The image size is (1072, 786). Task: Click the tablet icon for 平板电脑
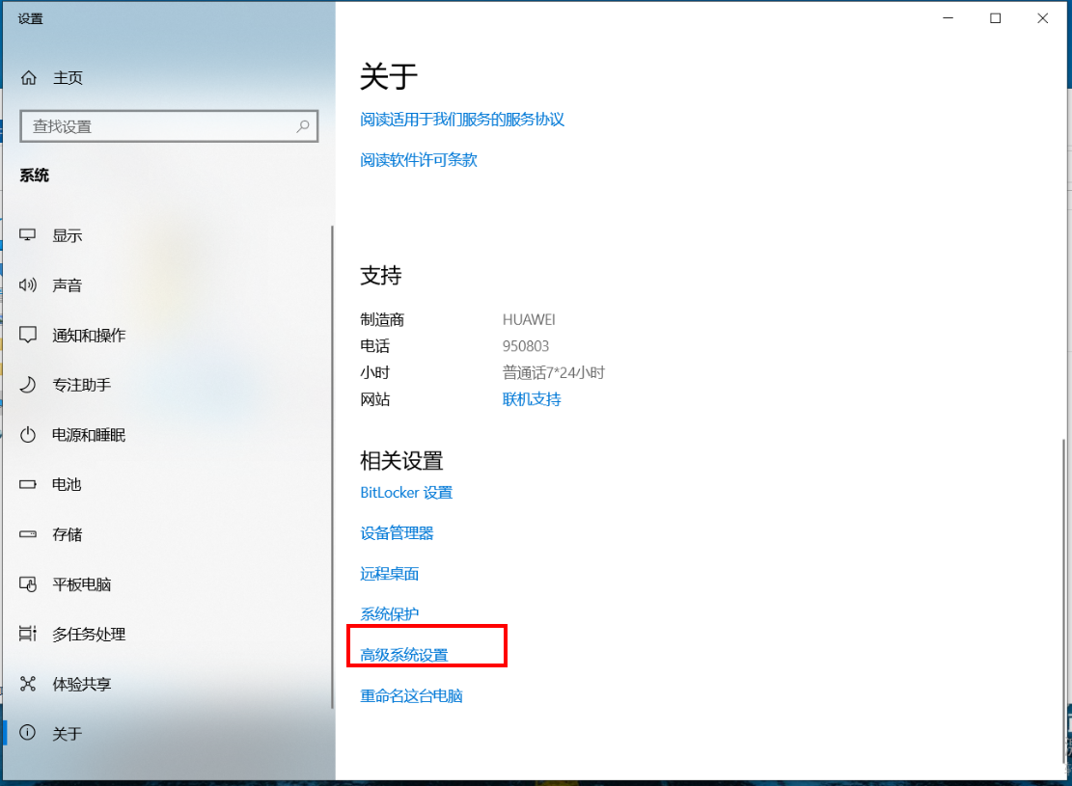[x=27, y=584]
